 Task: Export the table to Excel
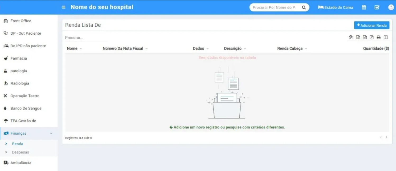pos(358,37)
